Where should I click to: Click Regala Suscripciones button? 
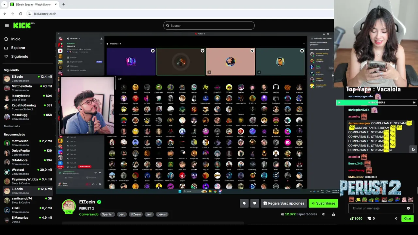[284, 203]
